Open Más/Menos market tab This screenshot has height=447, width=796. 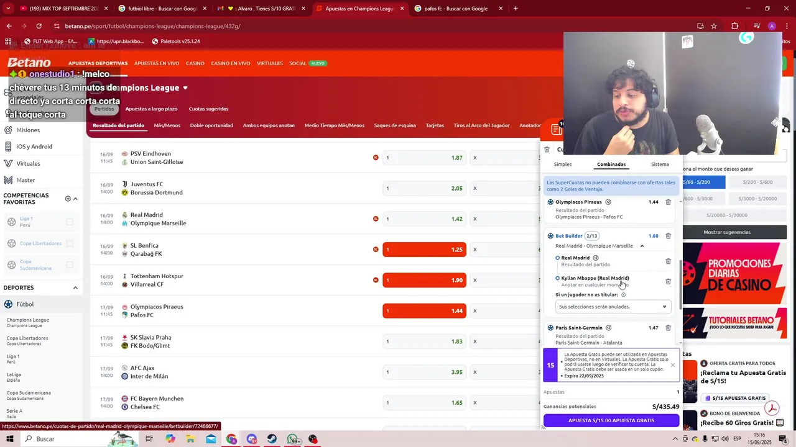click(167, 125)
